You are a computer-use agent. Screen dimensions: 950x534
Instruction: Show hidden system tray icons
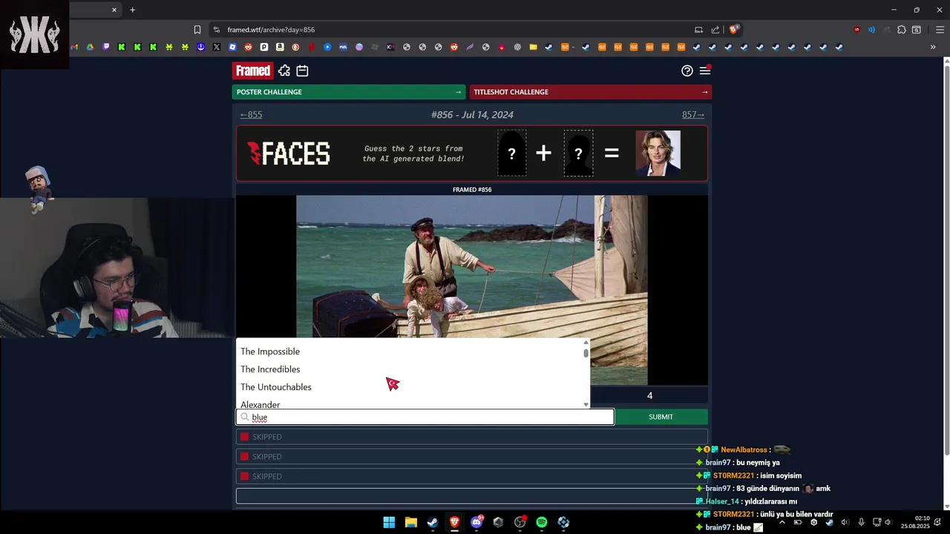tap(782, 522)
